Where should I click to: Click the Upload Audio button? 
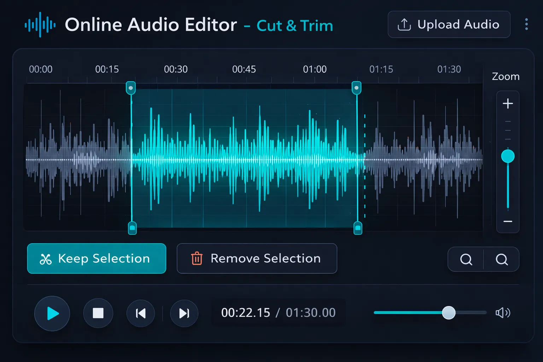coord(449,24)
